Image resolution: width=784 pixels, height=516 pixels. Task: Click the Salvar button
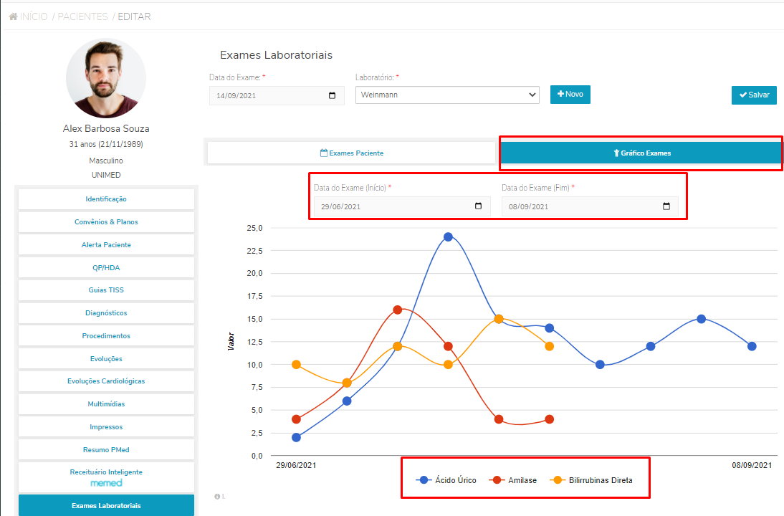pyautogui.click(x=754, y=95)
